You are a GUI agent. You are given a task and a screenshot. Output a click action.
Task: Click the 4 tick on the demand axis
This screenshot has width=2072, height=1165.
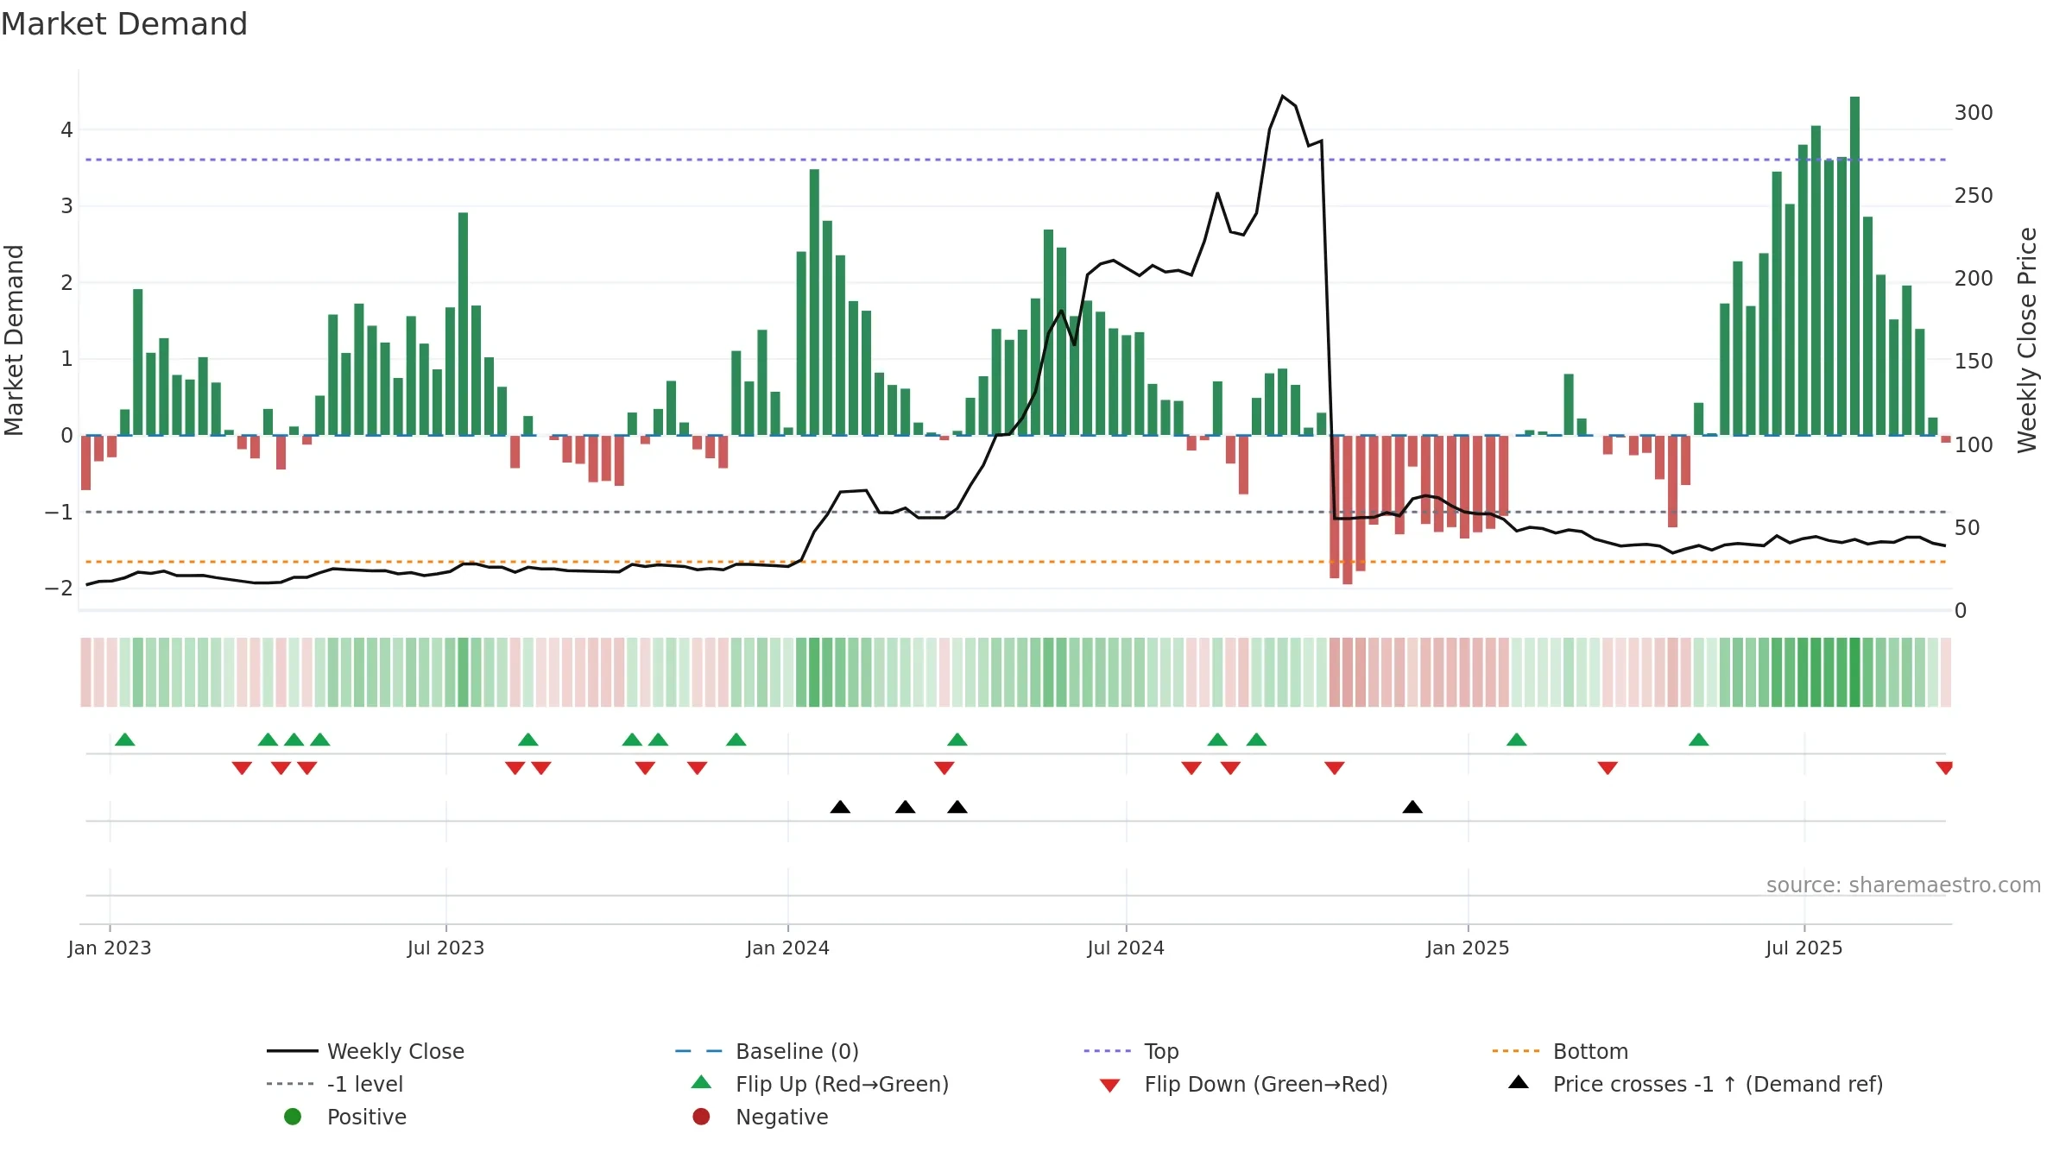click(66, 130)
